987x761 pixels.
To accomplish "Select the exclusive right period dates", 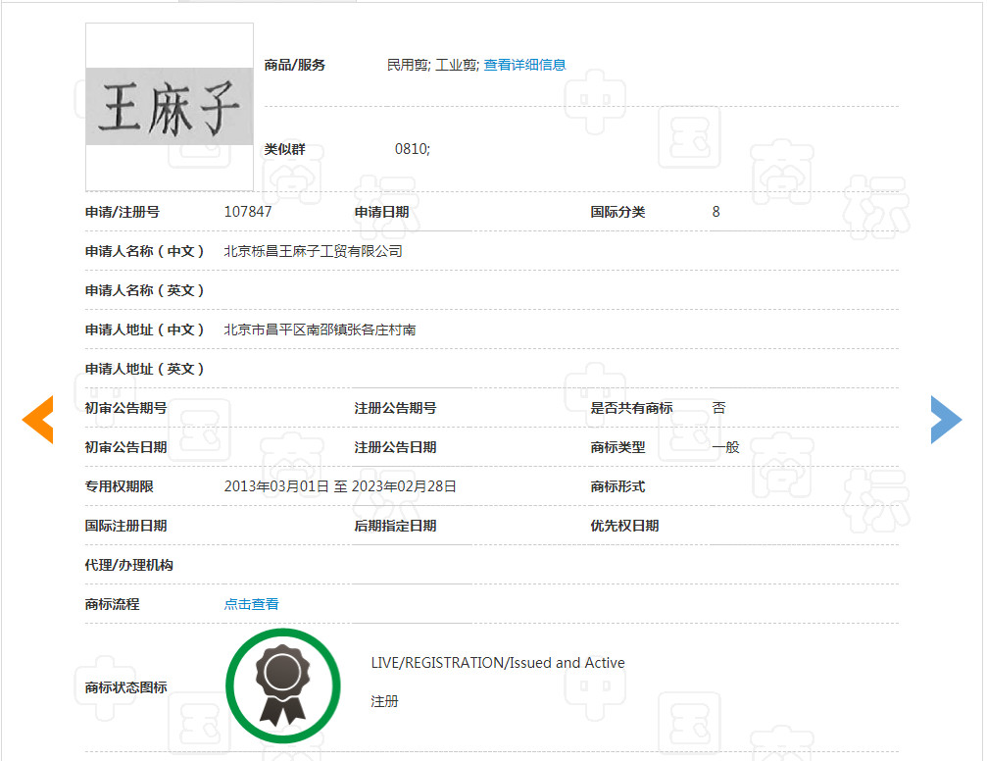I will [x=340, y=486].
